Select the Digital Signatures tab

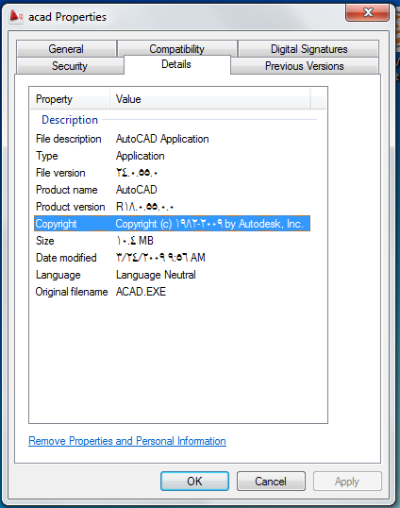308,49
